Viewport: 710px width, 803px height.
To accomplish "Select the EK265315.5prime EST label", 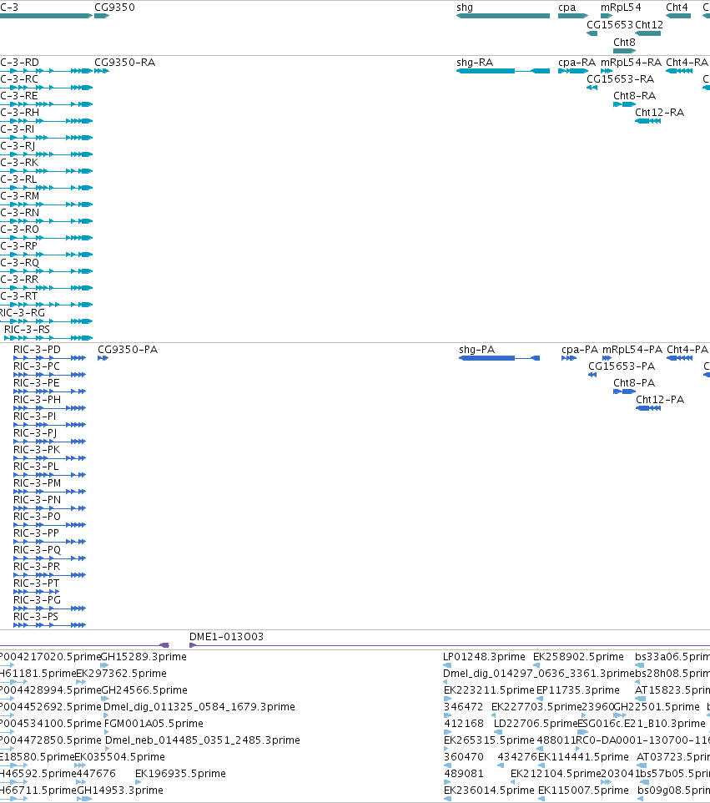I will coord(490,740).
